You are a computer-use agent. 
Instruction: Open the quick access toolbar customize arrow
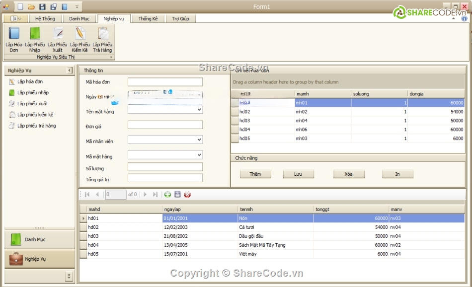tap(77, 6)
